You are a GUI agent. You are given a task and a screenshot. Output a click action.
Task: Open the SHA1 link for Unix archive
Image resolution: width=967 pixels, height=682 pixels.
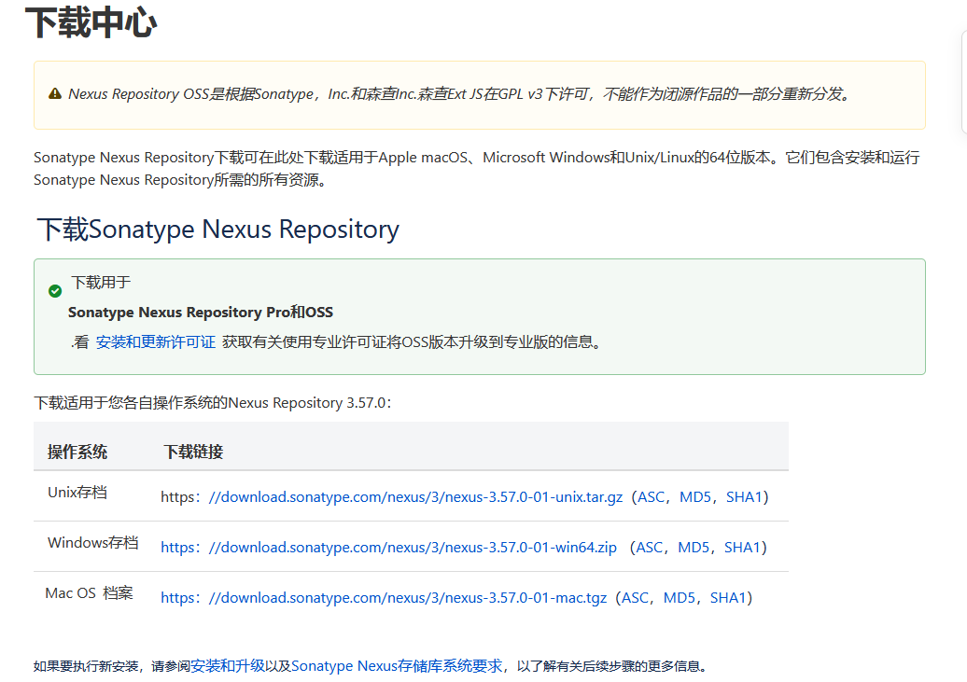pyautogui.click(x=744, y=497)
